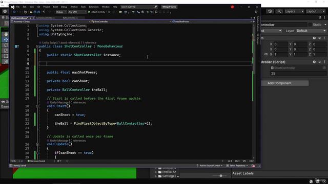Viewport: 328px width, 184px height.
Task: Click the red notification badge icon
Action: (x=232, y=7)
